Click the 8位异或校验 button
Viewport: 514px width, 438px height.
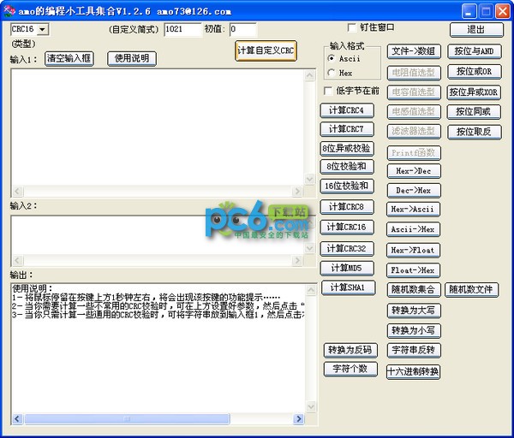[x=346, y=148]
